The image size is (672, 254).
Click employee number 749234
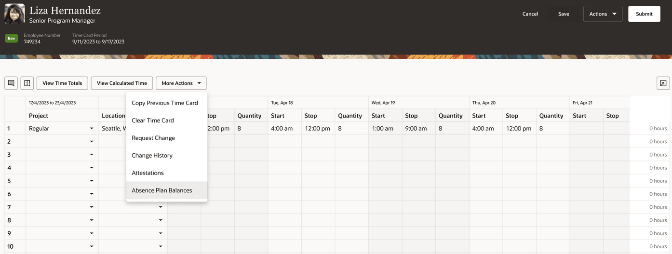(x=32, y=42)
